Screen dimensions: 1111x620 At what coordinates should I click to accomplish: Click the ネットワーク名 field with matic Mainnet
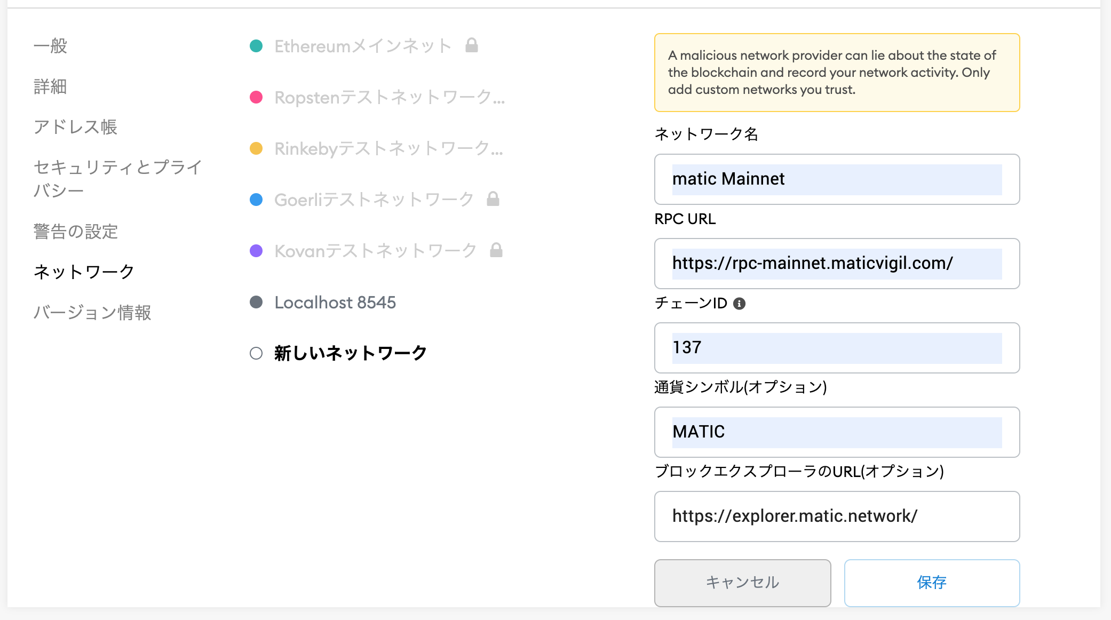coord(837,179)
